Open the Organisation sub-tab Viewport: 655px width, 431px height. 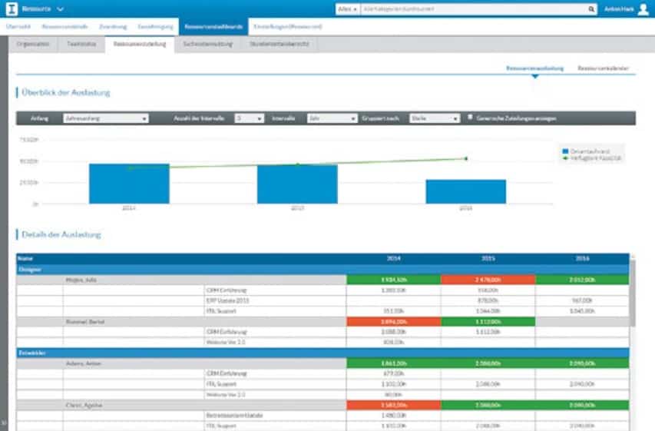[35, 45]
